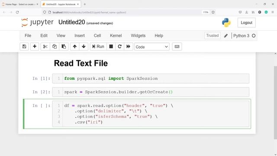The width and height of the screenshot is (277, 156).
Task: Click the 170% zoom level indicator
Action: [x=206, y=12]
